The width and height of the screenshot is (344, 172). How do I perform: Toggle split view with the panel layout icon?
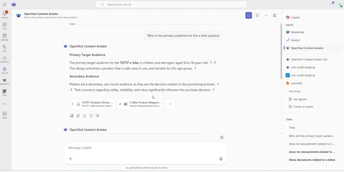coord(275,15)
